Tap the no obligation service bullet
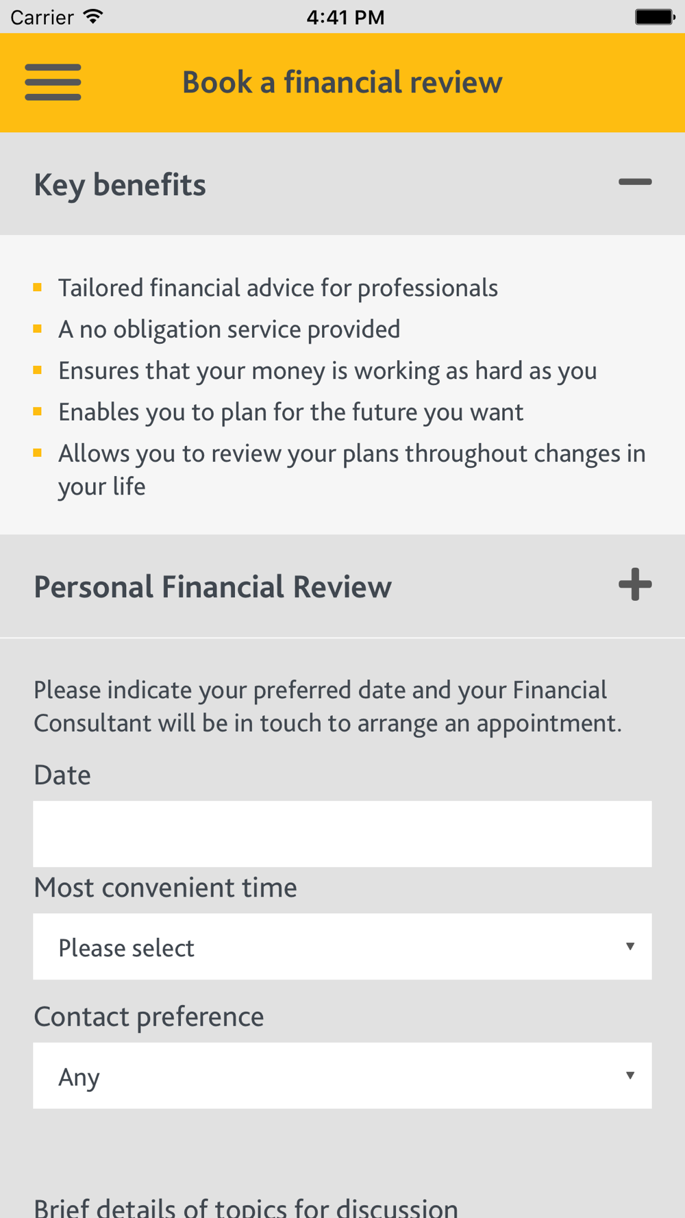 click(x=229, y=330)
